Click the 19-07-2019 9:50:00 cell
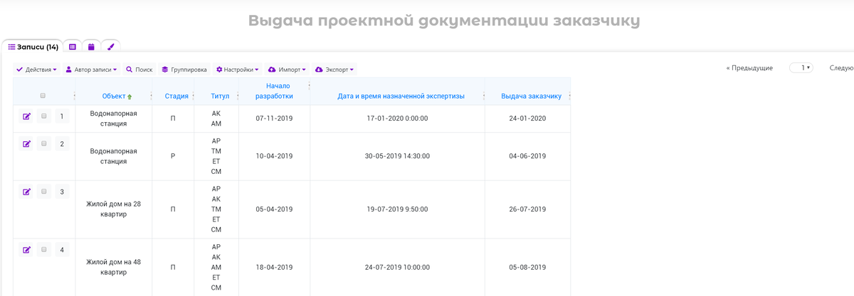 coord(397,209)
